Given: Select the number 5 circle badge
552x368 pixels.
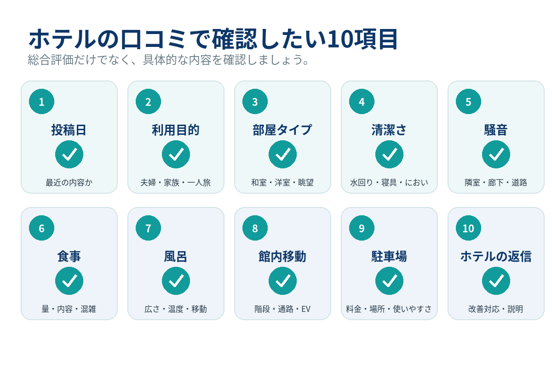Looking at the screenshot, I should pos(468,102).
